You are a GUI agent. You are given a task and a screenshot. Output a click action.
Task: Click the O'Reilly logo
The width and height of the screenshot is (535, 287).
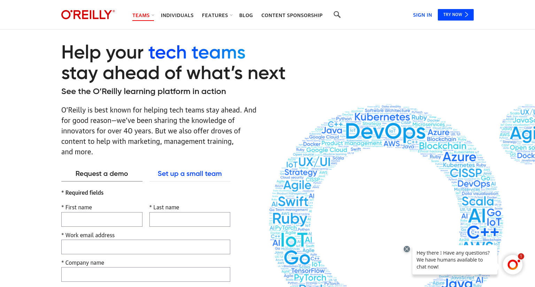pyautogui.click(x=88, y=15)
